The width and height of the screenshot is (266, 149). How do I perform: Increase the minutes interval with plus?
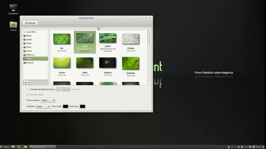pyautogui.click(x=69, y=89)
